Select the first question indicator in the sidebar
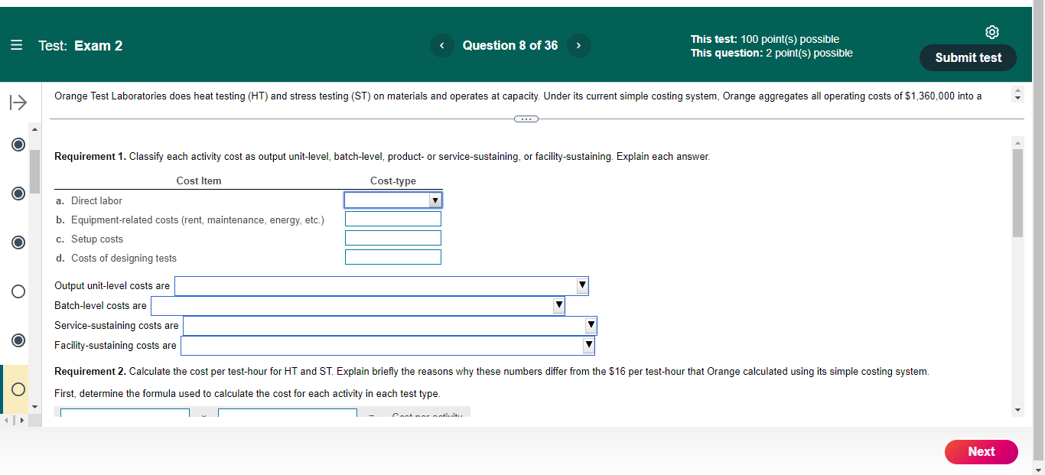This screenshot has width=1045, height=475. pos(18,144)
